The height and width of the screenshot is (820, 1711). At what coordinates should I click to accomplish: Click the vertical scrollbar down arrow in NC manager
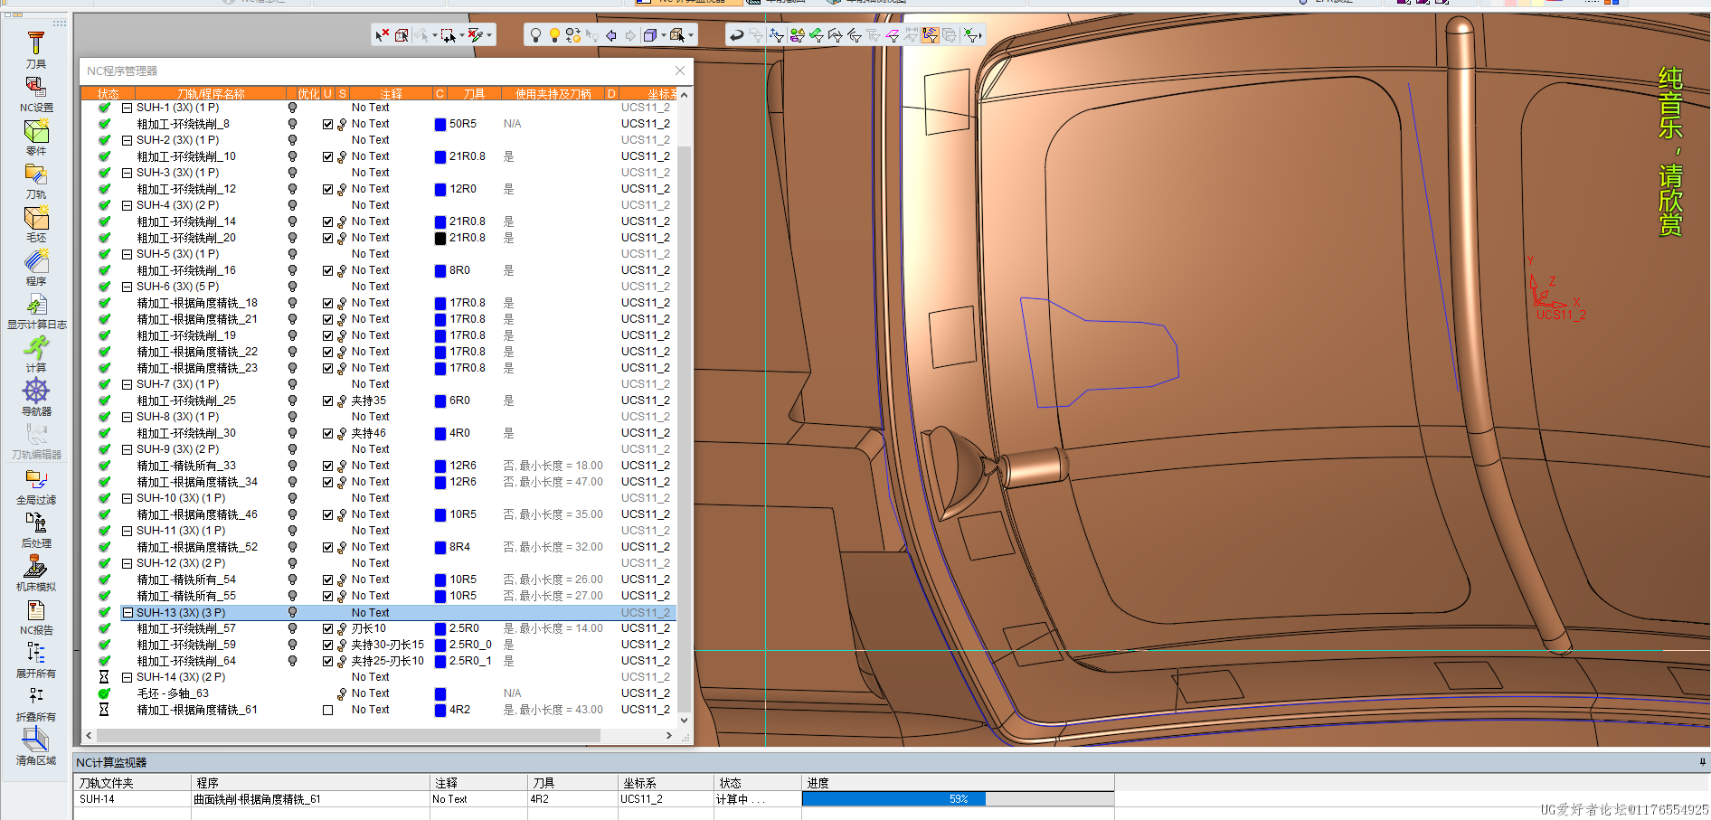(684, 721)
